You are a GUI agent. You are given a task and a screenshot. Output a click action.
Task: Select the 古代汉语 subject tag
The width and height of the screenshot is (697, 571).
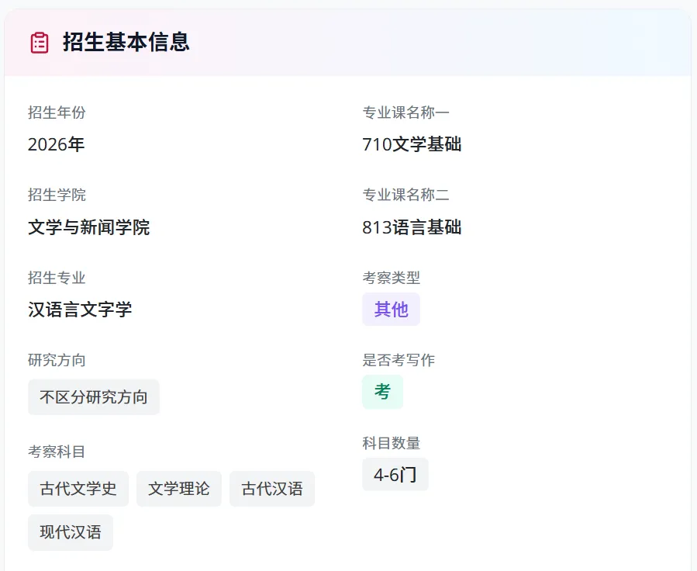[272, 489]
